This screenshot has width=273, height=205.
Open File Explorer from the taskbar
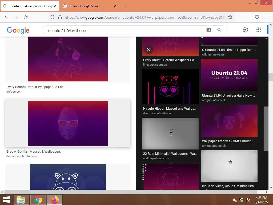21,200
